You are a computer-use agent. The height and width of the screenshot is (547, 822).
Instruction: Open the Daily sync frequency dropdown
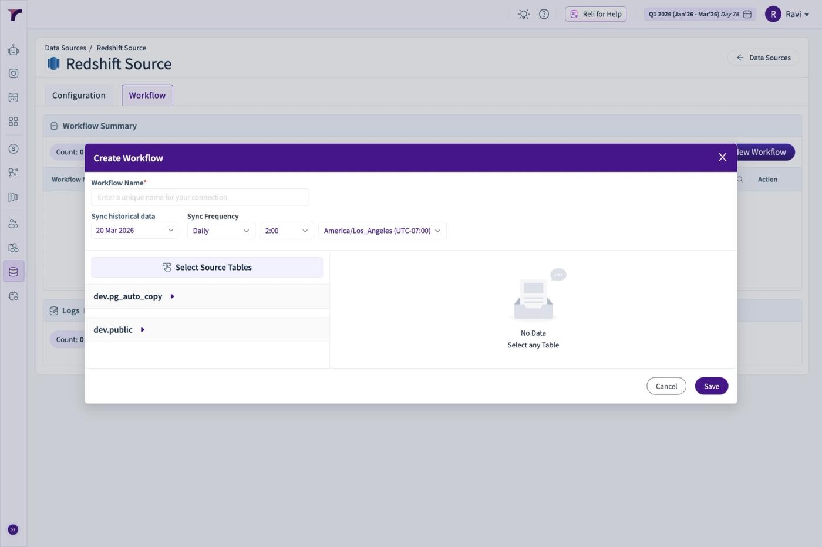221,231
